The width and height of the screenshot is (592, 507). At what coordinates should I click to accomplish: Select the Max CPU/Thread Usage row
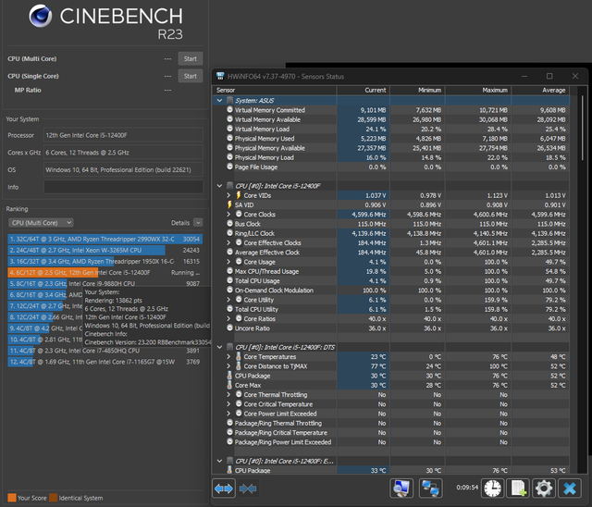tap(390, 271)
